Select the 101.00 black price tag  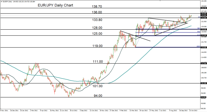click(x=204, y=83)
